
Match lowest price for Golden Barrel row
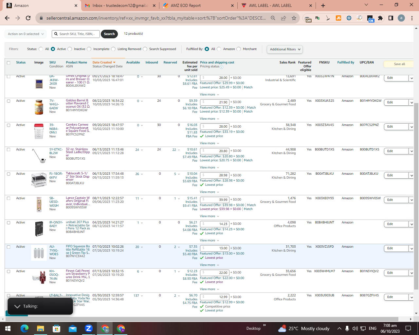(248, 112)
